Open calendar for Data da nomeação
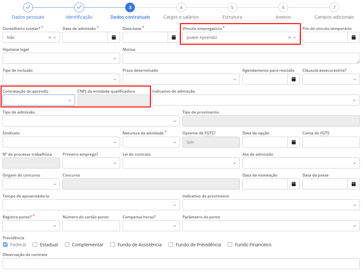This screenshot has height=273, width=363. coord(293,184)
